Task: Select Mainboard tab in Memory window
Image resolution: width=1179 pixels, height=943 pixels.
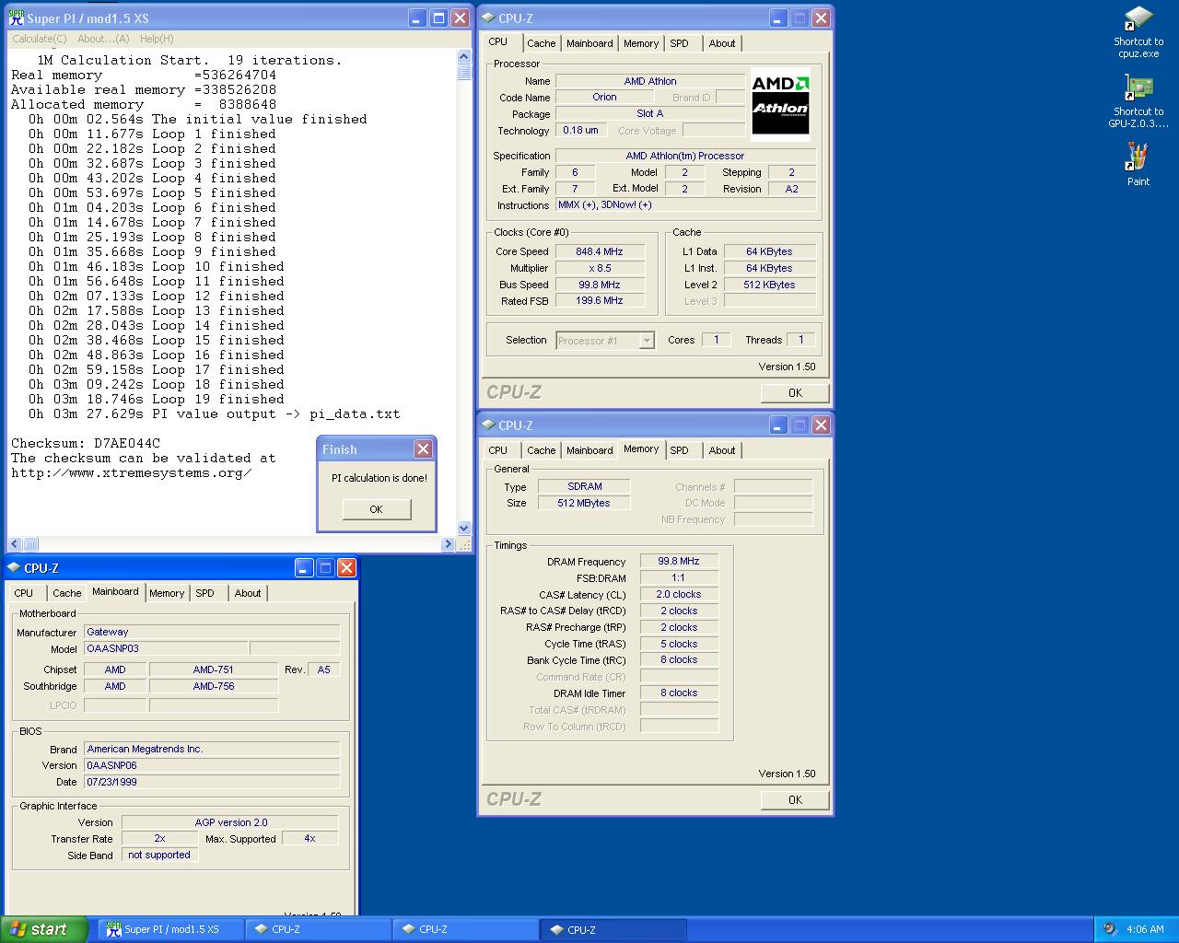Action: coord(589,450)
